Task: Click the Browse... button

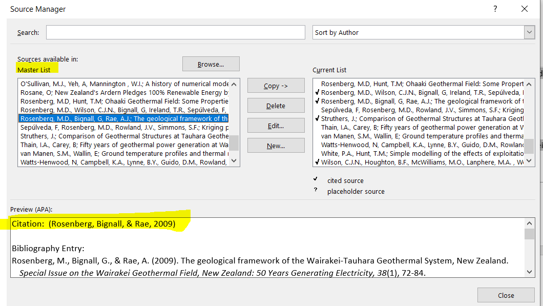Action: click(211, 64)
